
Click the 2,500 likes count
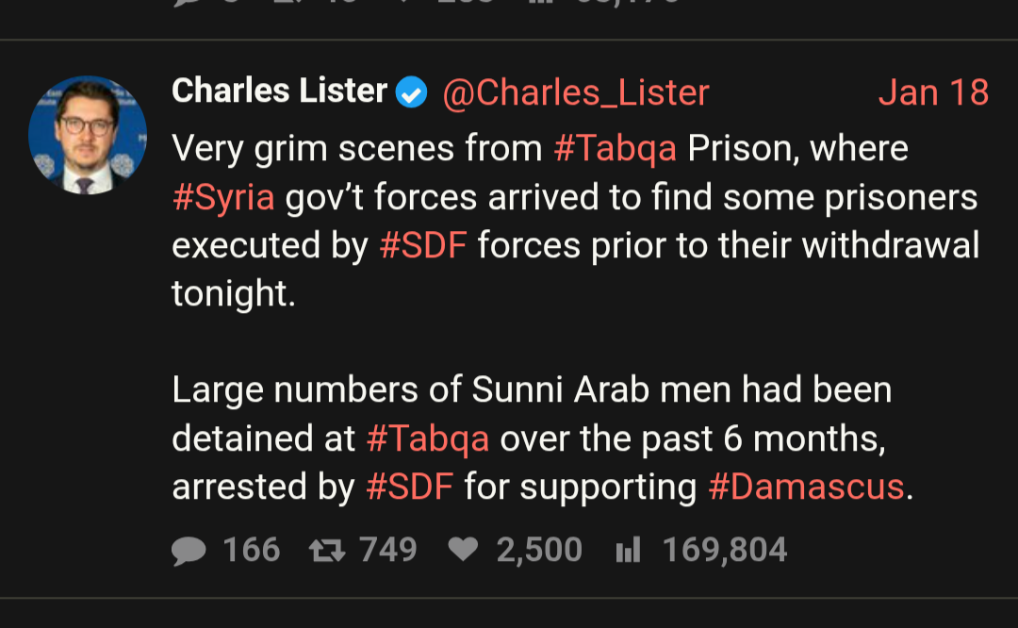click(539, 551)
